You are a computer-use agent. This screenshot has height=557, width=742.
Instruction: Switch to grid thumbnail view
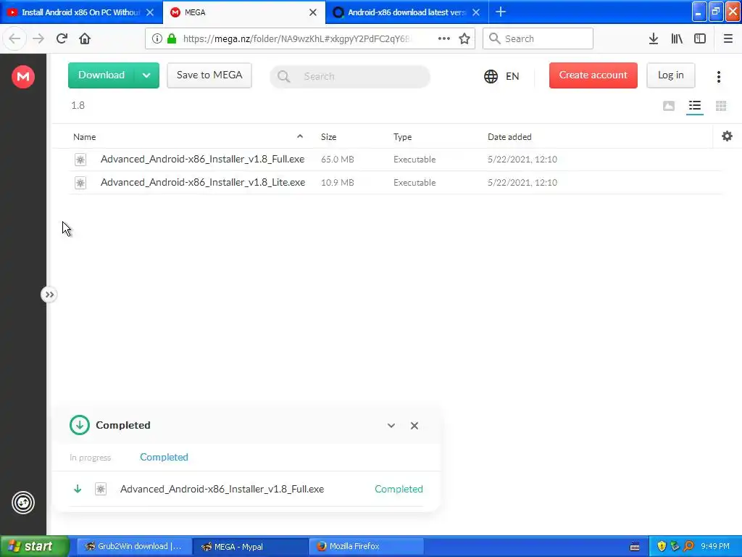coord(721,106)
